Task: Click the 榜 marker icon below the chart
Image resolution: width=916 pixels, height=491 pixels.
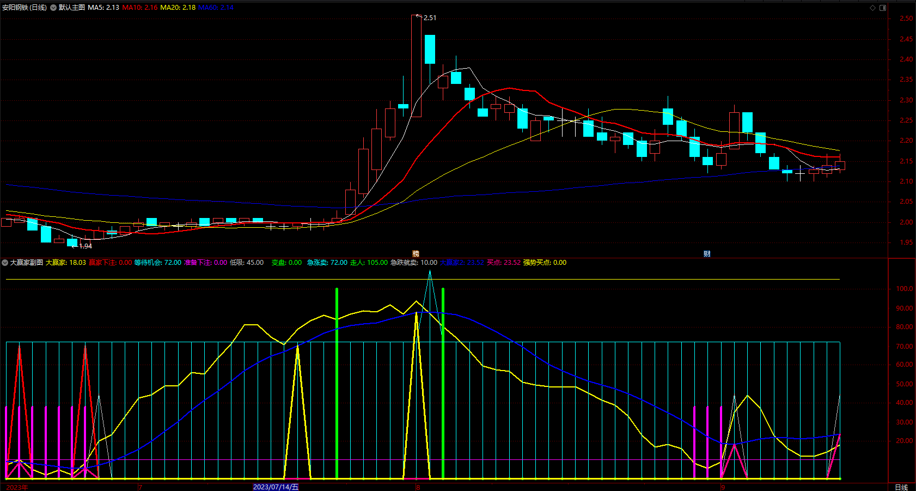Action: [x=416, y=253]
